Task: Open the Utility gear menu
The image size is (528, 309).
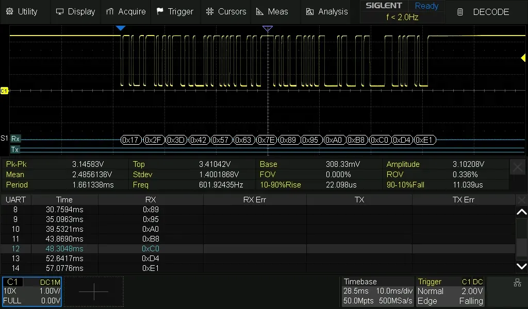Action: [22, 11]
